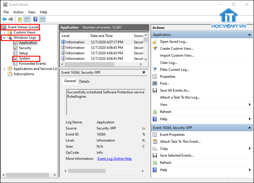Viewport: 254px width, 183px height.
Task: Select the Application log tree item
Action: tap(28, 43)
